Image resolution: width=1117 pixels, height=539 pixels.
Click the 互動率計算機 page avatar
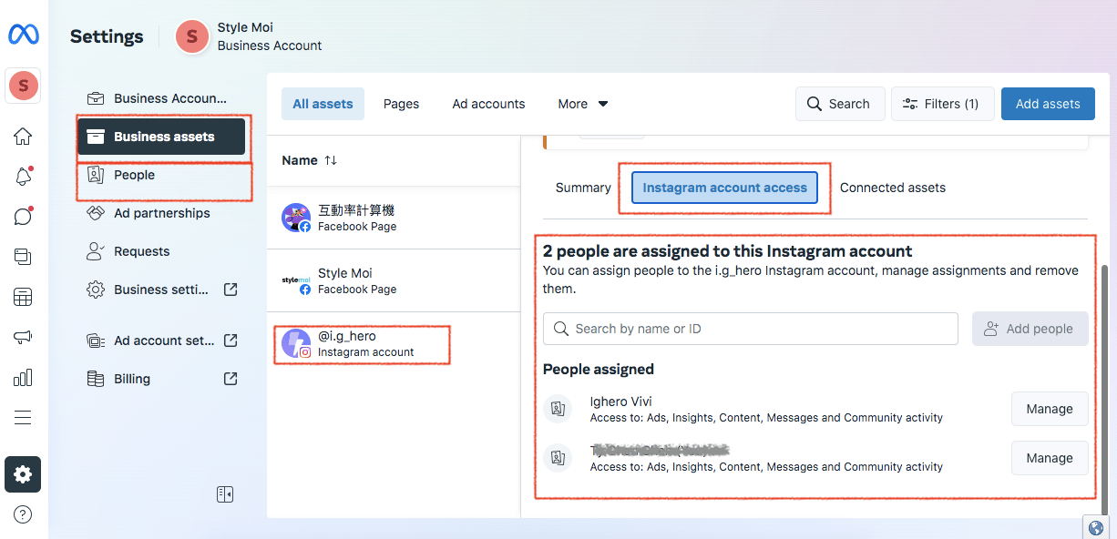tap(296, 218)
